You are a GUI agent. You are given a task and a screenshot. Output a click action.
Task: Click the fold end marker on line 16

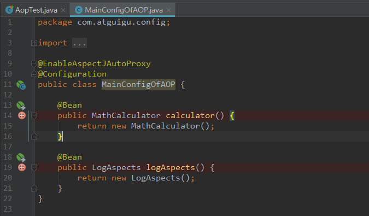click(x=34, y=137)
